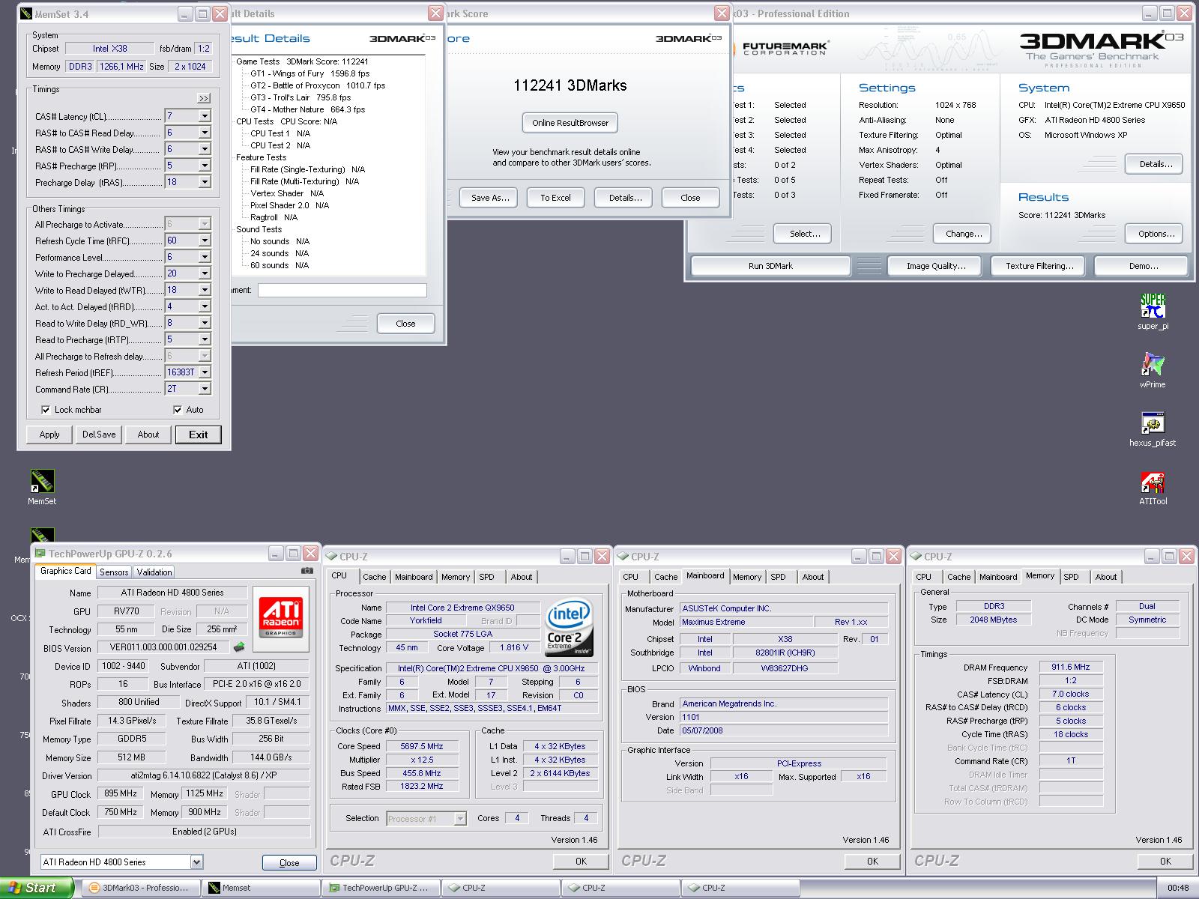Click the GPU-Z screenshot camera icon

tap(307, 571)
